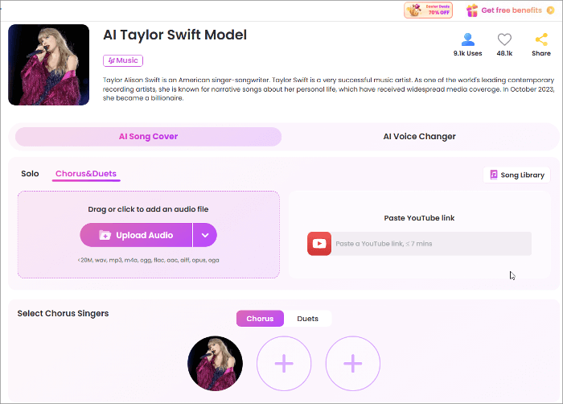Viewport: 563px width, 404px height.
Task: Choose the Chorus mode
Action: [260, 319]
